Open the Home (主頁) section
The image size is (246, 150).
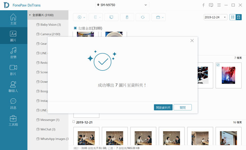(x=13, y=19)
